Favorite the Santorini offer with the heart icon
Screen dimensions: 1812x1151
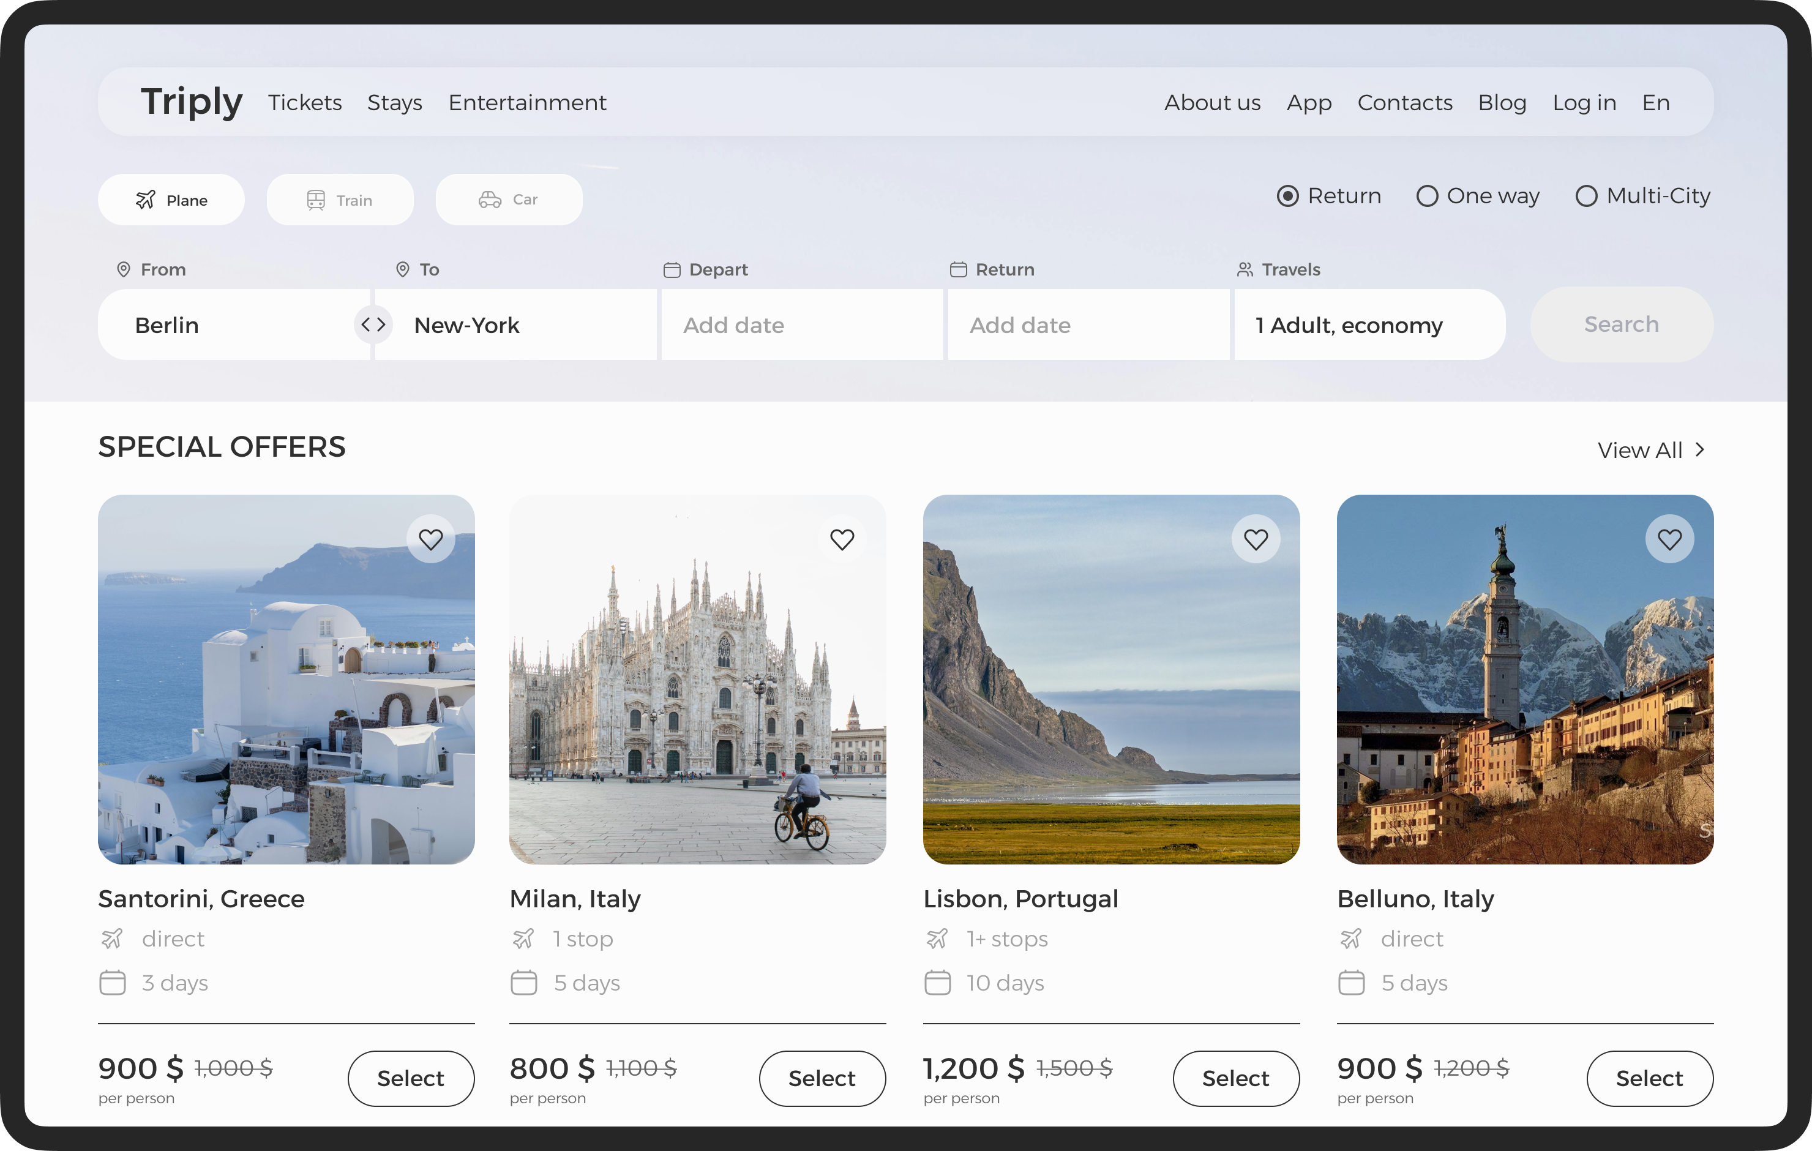point(430,539)
